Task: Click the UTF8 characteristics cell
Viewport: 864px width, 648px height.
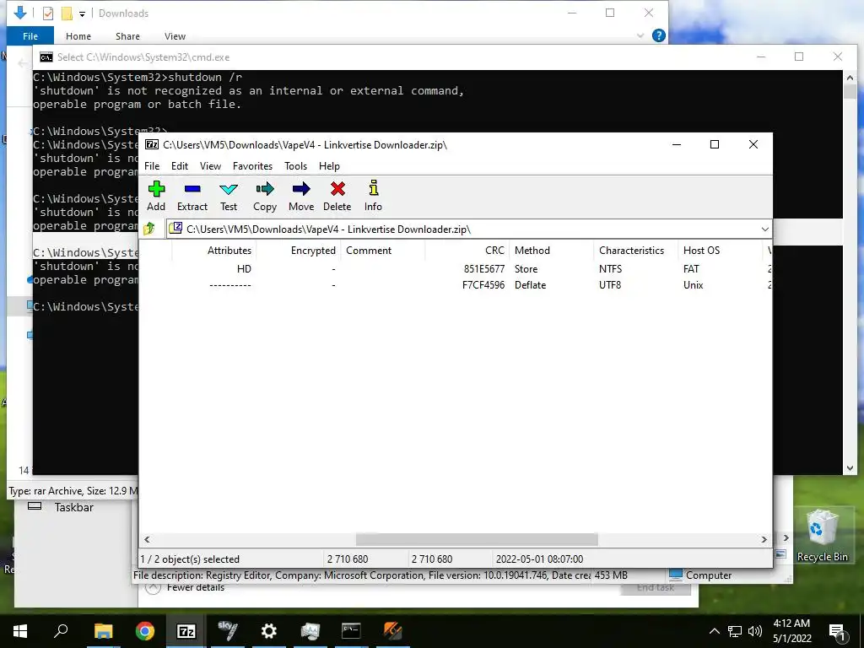Action: [x=610, y=285]
